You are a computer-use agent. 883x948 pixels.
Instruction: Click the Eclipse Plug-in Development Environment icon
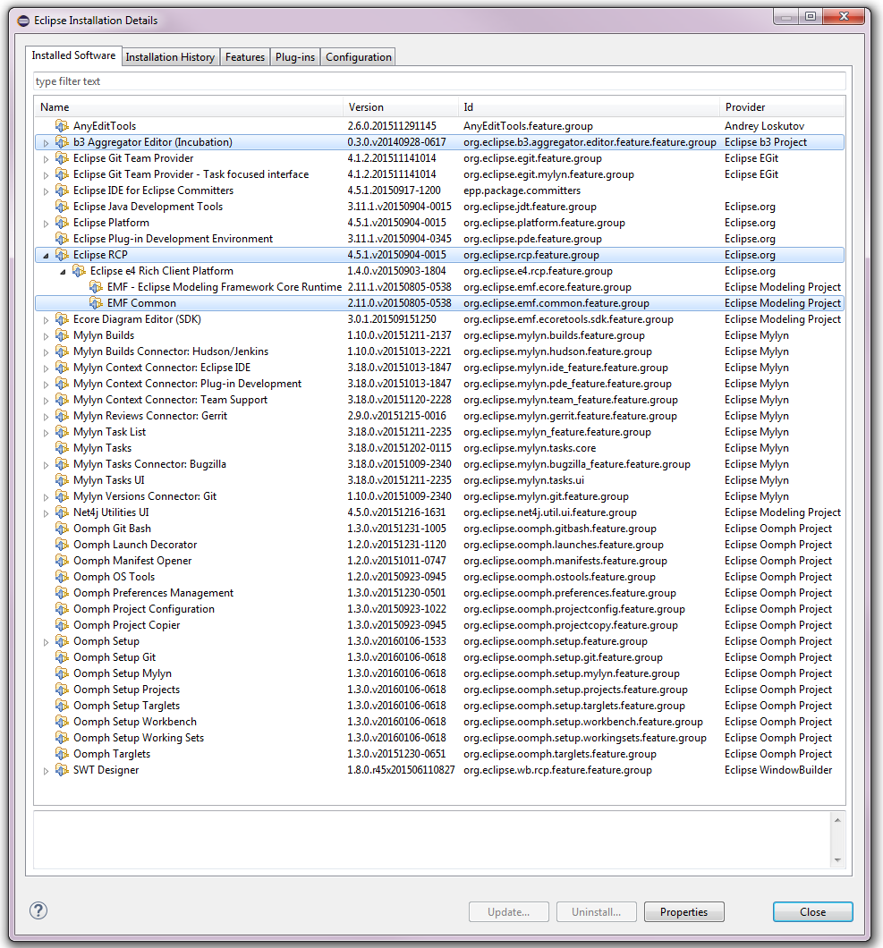(62, 239)
